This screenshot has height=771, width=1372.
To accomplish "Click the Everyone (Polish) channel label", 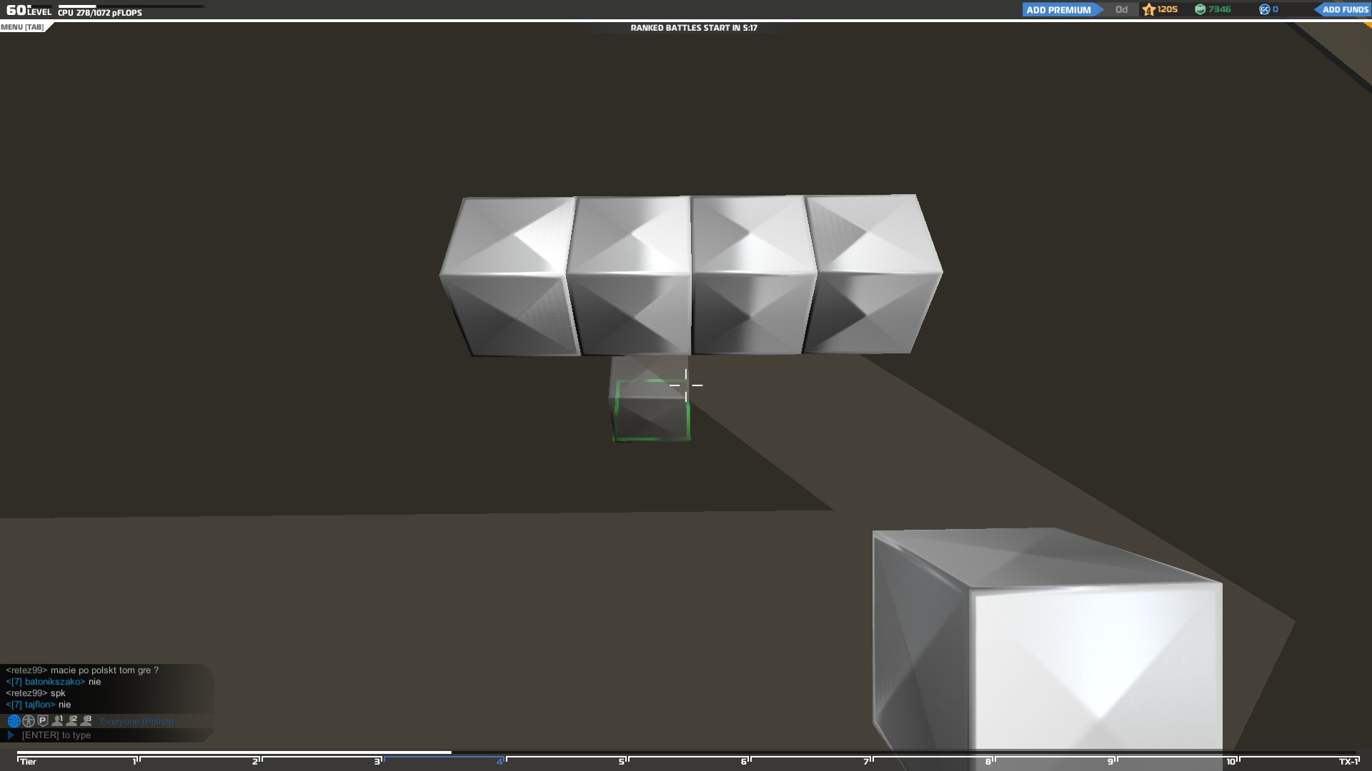I will [x=136, y=722].
